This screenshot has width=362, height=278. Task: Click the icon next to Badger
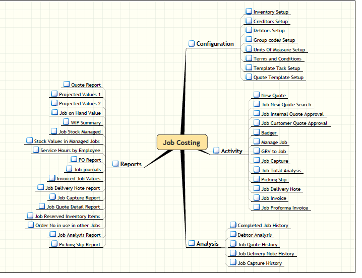(x=256, y=132)
